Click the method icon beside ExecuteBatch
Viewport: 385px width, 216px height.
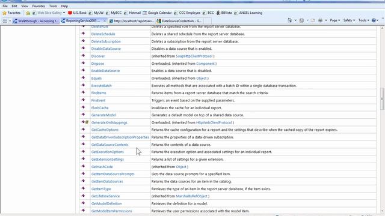click(83, 85)
